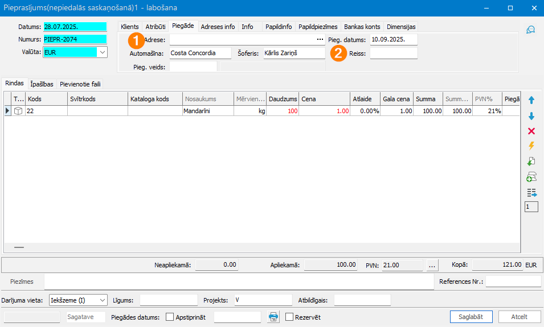Click the Daudzums column header
The image size is (544, 327).
pos(283,99)
